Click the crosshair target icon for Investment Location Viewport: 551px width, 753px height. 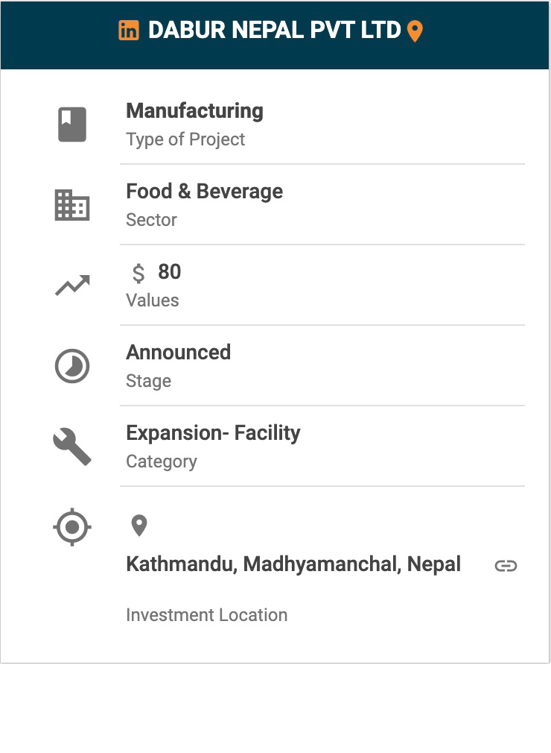tap(72, 527)
